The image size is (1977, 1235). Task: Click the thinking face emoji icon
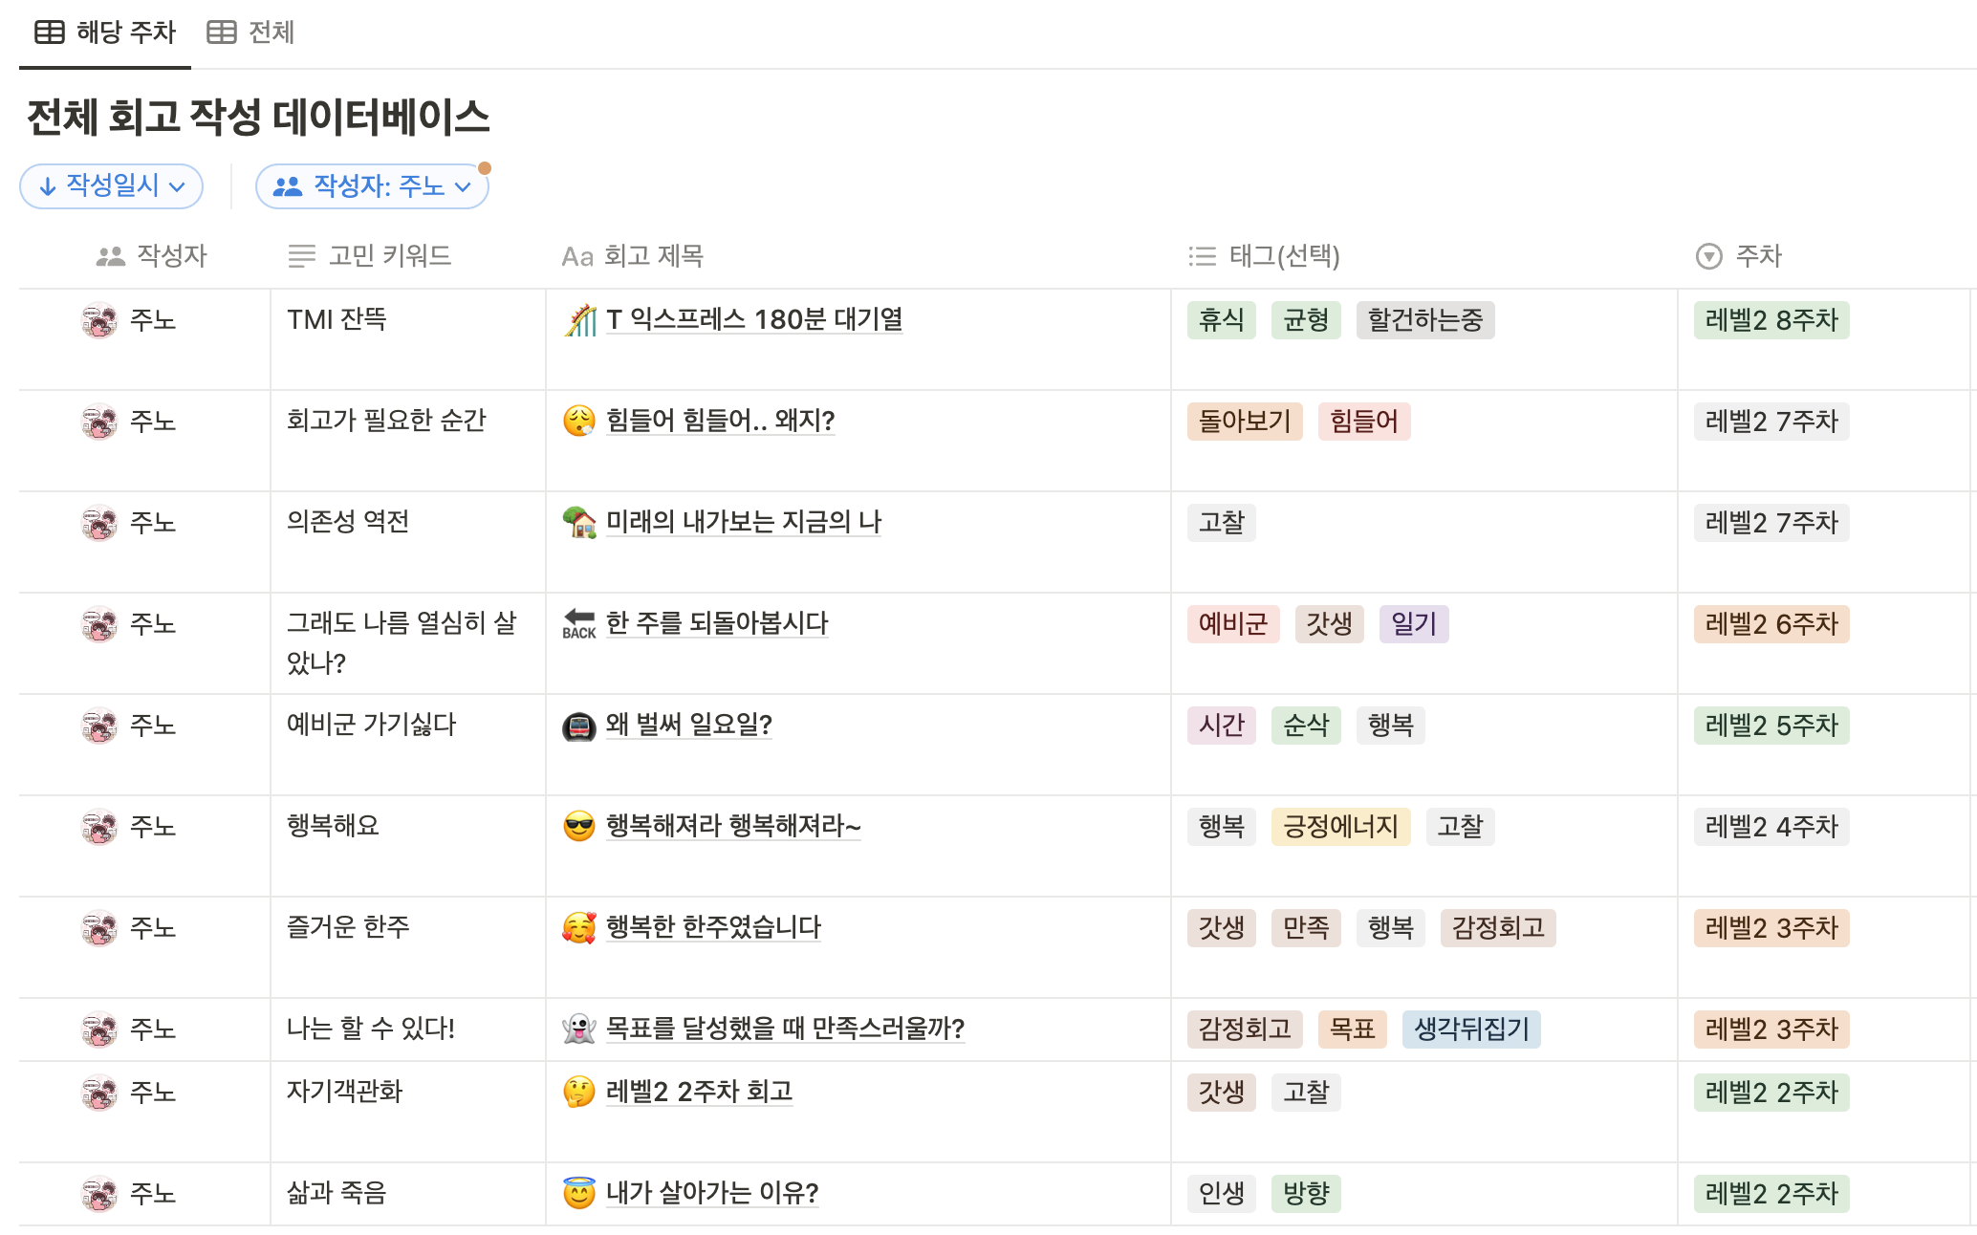(579, 1093)
